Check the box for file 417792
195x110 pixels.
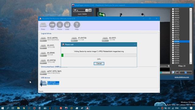click(173, 22)
